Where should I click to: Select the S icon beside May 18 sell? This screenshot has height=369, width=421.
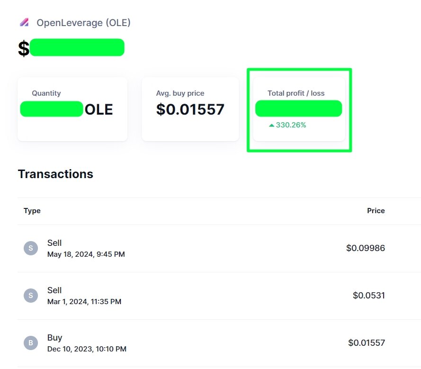[x=31, y=248]
